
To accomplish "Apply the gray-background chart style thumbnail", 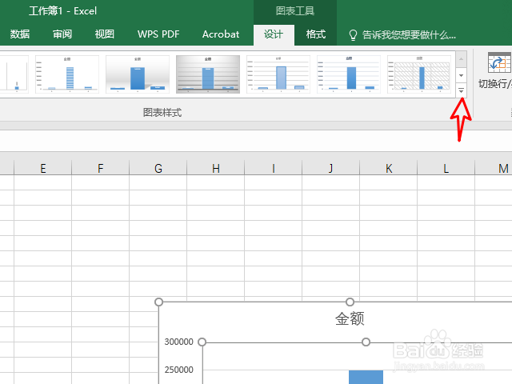I will tap(208, 74).
